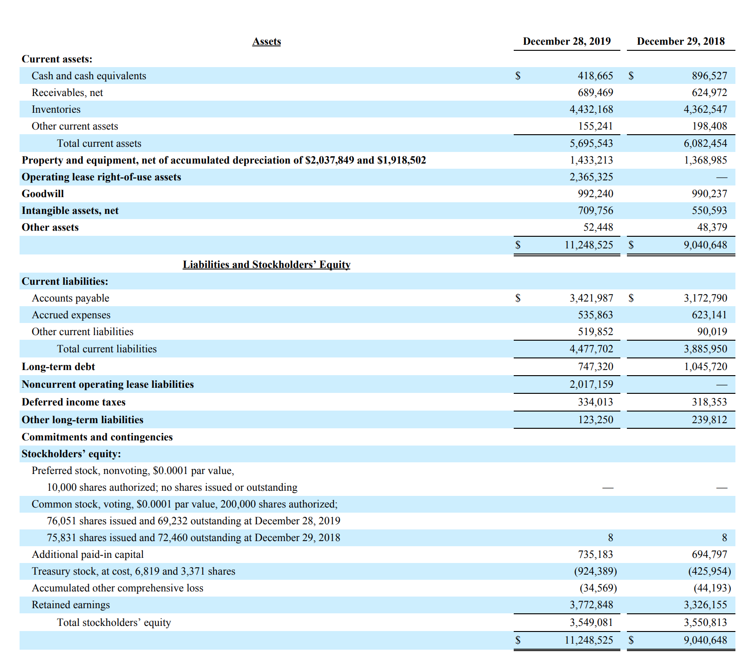Click the 1,045,720 debt value

coord(705,367)
